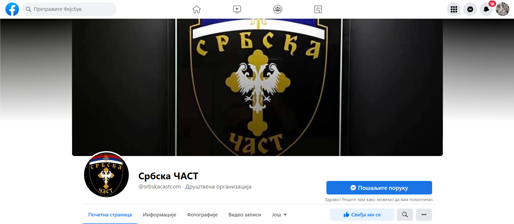Open the three-dots more options button
This screenshot has height=224, width=514.
(x=424, y=215)
